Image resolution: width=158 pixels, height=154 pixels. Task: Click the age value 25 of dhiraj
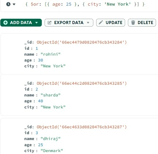pyautogui.click(x=40, y=145)
